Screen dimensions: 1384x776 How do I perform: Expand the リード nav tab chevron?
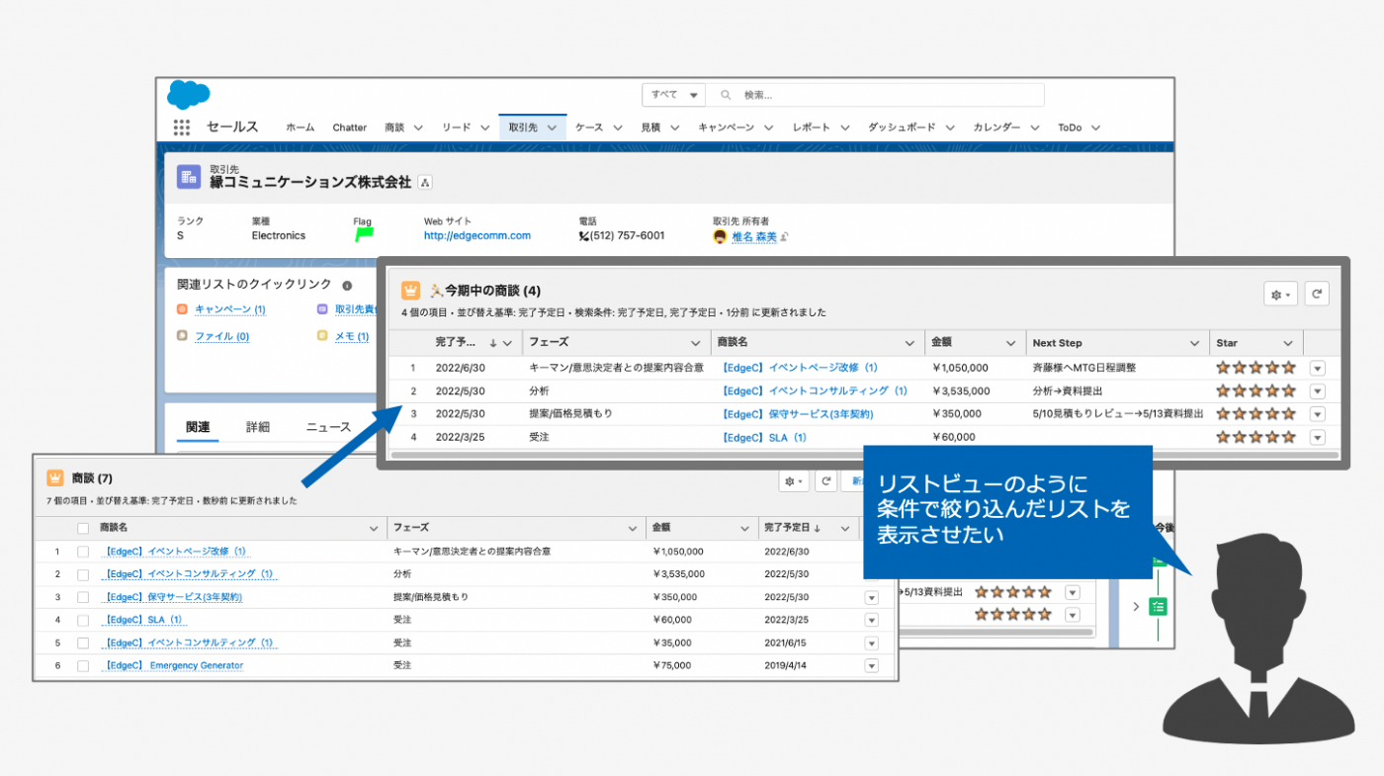484,128
